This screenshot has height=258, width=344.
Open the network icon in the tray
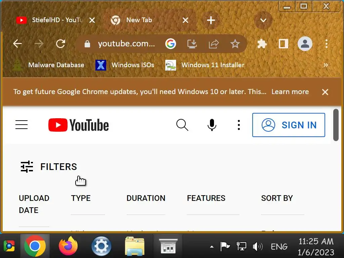[x=241, y=246]
